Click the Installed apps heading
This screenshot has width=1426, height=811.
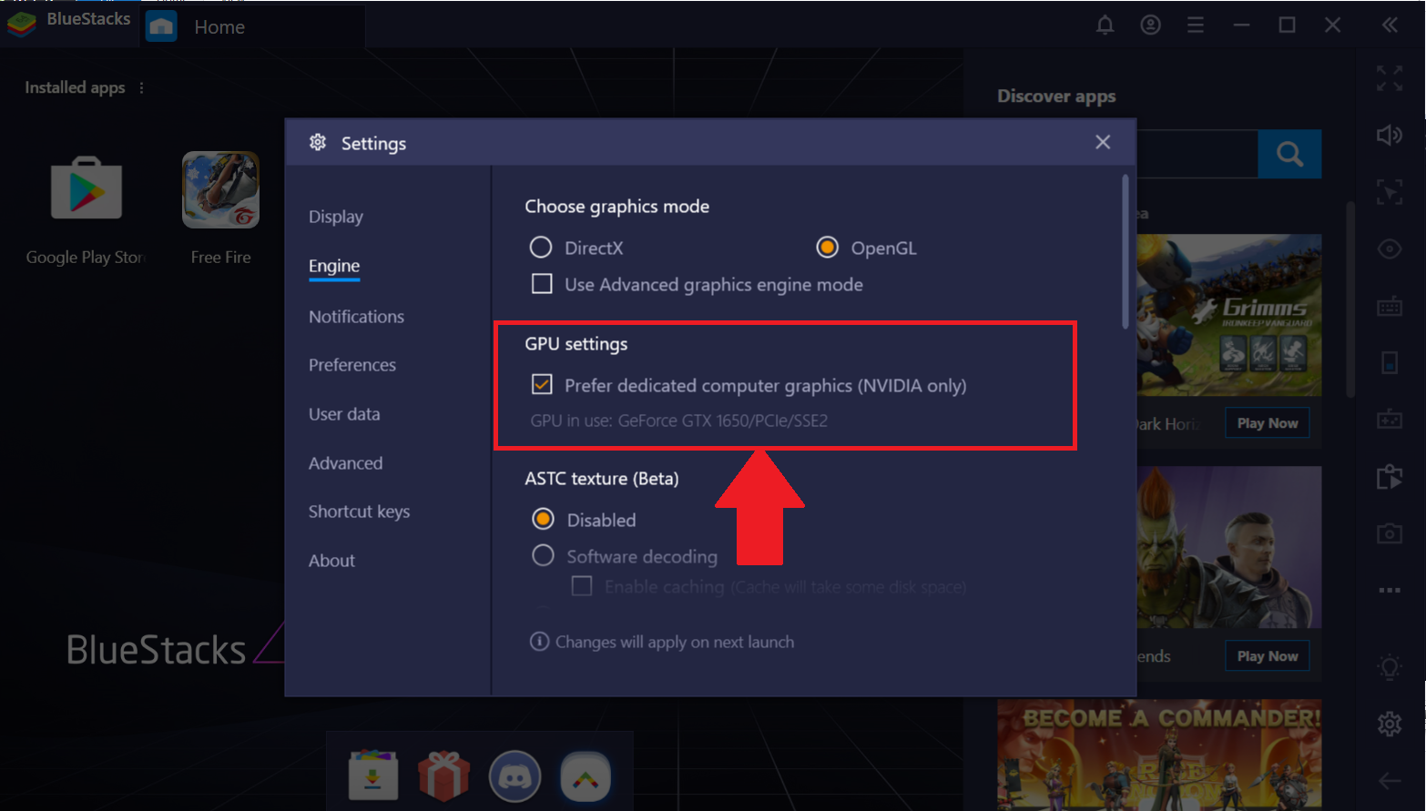point(75,87)
